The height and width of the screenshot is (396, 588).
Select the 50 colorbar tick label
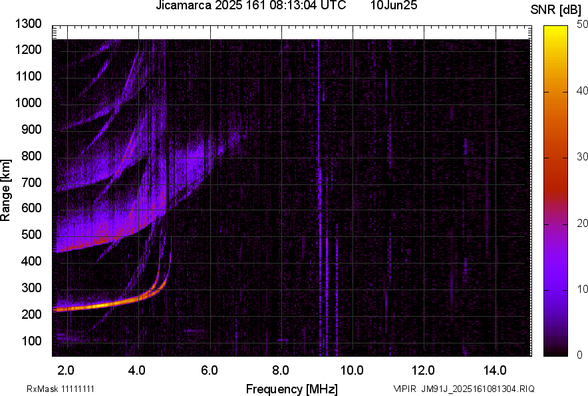(x=583, y=25)
